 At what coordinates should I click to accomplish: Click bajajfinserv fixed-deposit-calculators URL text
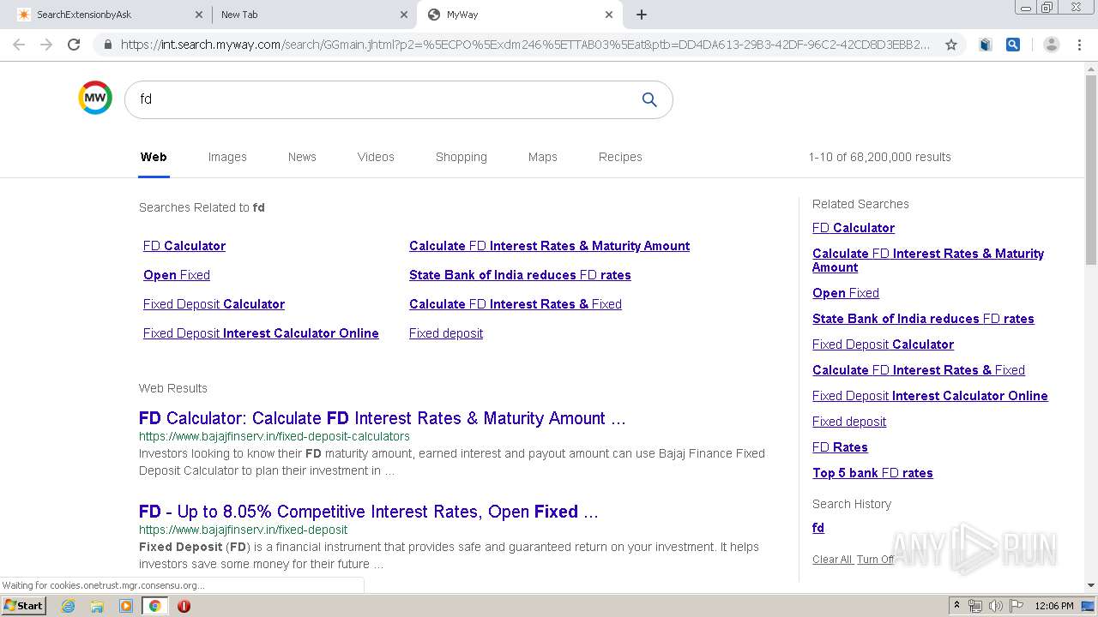point(274,436)
